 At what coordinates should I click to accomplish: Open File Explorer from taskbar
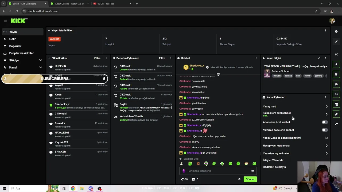[x=82, y=189]
